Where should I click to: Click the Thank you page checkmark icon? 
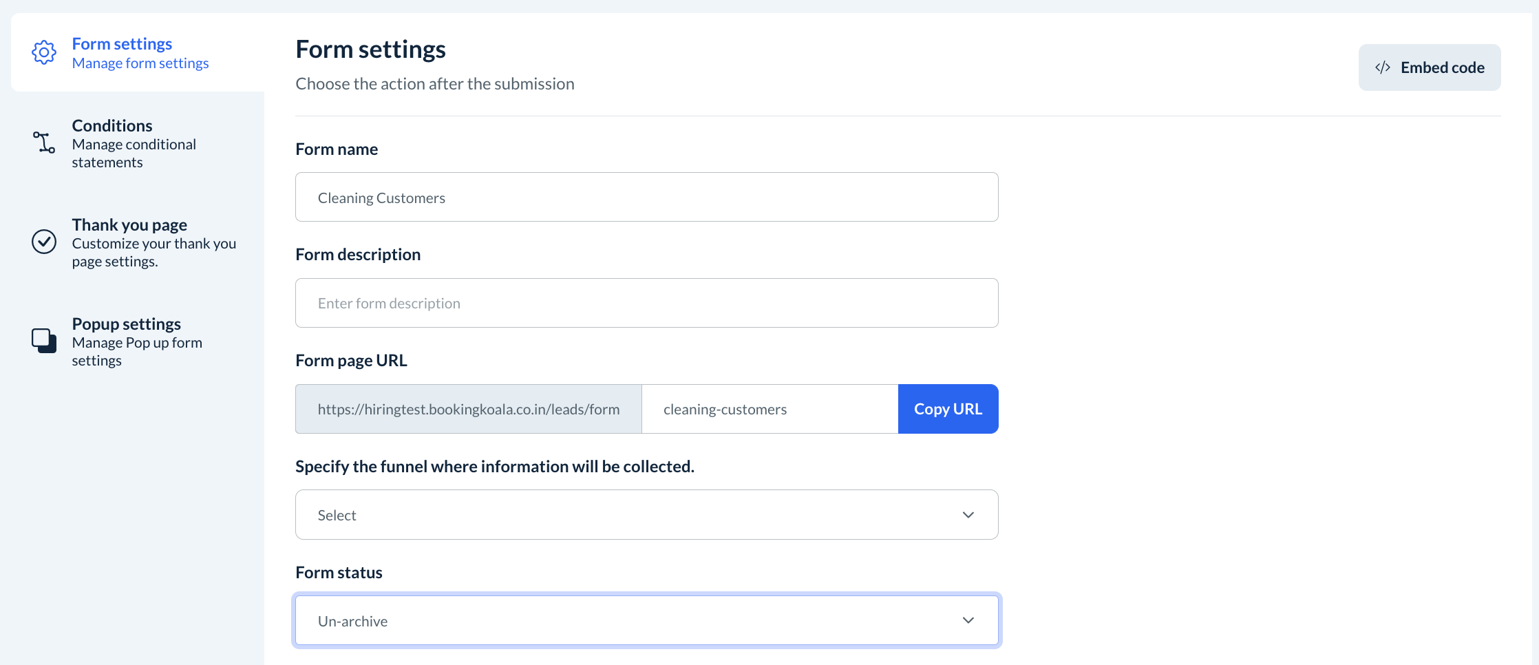pyautogui.click(x=44, y=242)
